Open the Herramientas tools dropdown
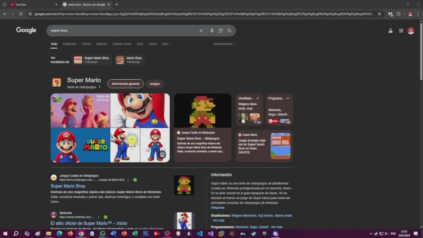This screenshot has height=238, width=423. pyautogui.click(x=224, y=44)
